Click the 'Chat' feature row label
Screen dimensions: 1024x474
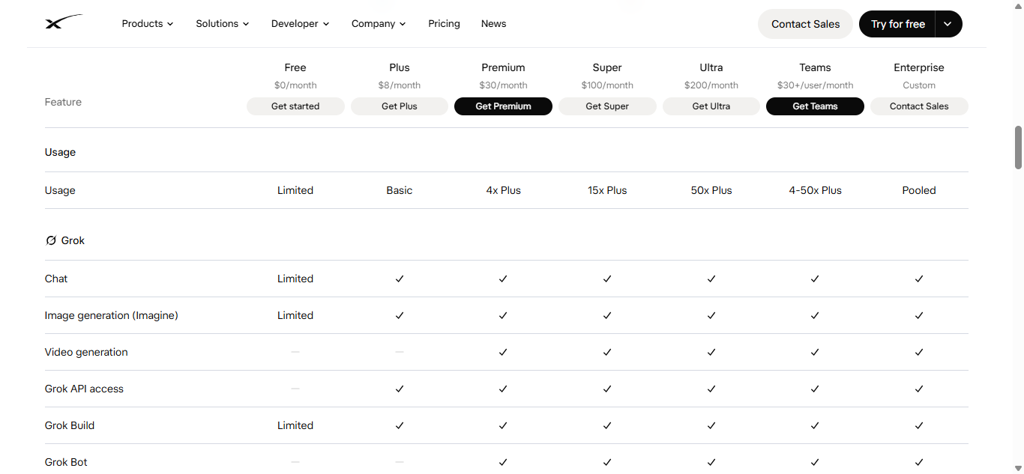point(56,279)
